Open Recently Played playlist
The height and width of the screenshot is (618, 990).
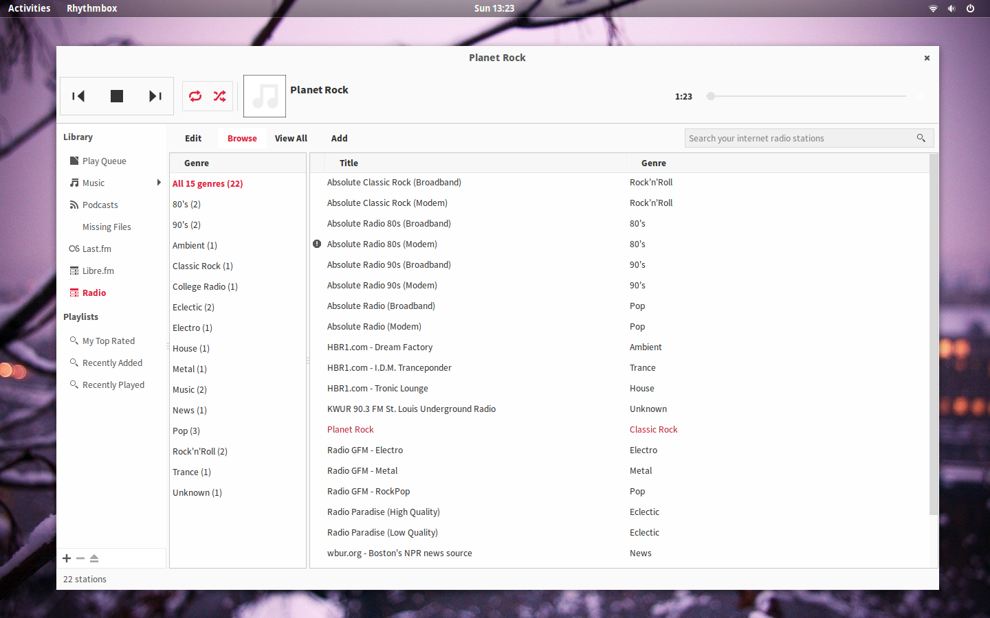click(x=113, y=385)
